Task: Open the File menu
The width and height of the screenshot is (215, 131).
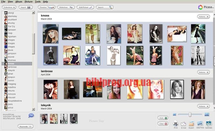Action: 3,2
